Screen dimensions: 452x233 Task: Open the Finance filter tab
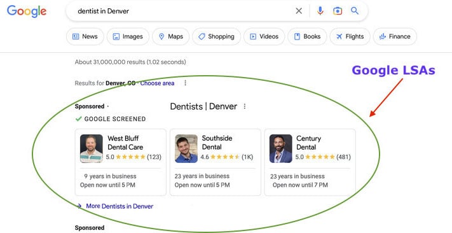(x=395, y=36)
